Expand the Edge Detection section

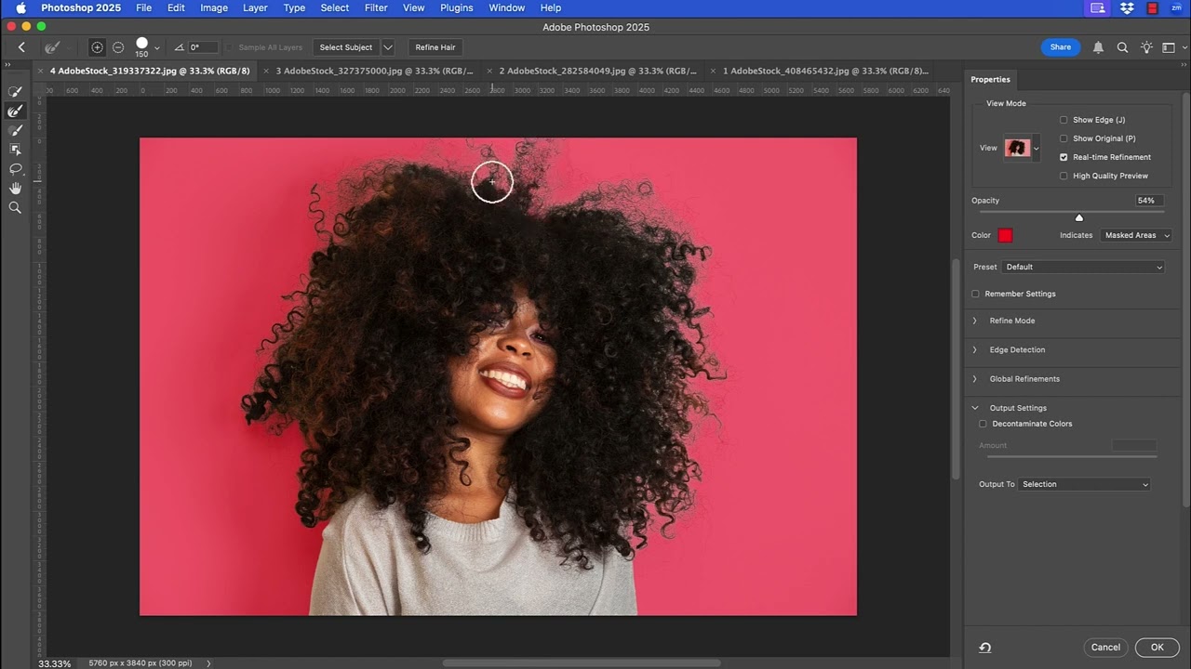(x=974, y=350)
